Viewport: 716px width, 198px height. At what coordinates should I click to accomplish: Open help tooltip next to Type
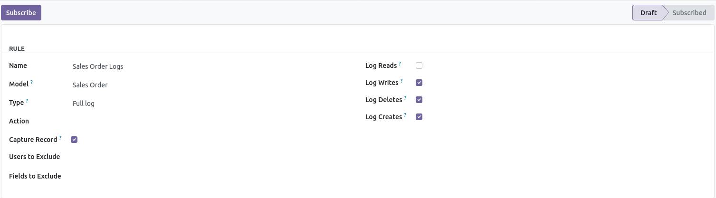[x=27, y=101]
